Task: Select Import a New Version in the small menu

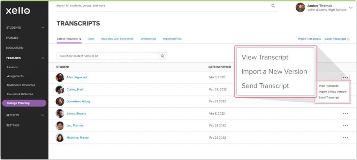Action: tap(332, 92)
